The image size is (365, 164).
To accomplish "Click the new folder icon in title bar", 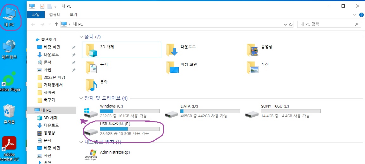I will (x=49, y=6).
